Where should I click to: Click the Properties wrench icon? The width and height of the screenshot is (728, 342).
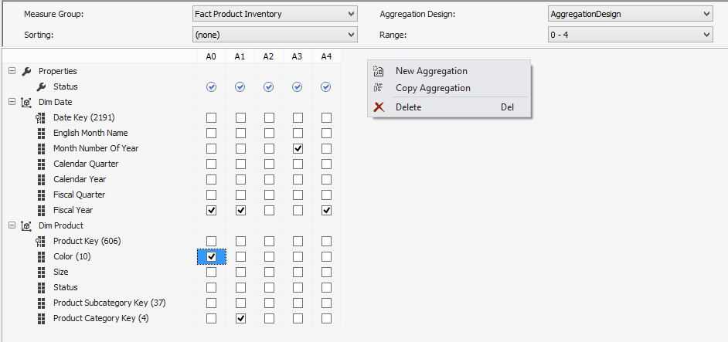tap(26, 71)
